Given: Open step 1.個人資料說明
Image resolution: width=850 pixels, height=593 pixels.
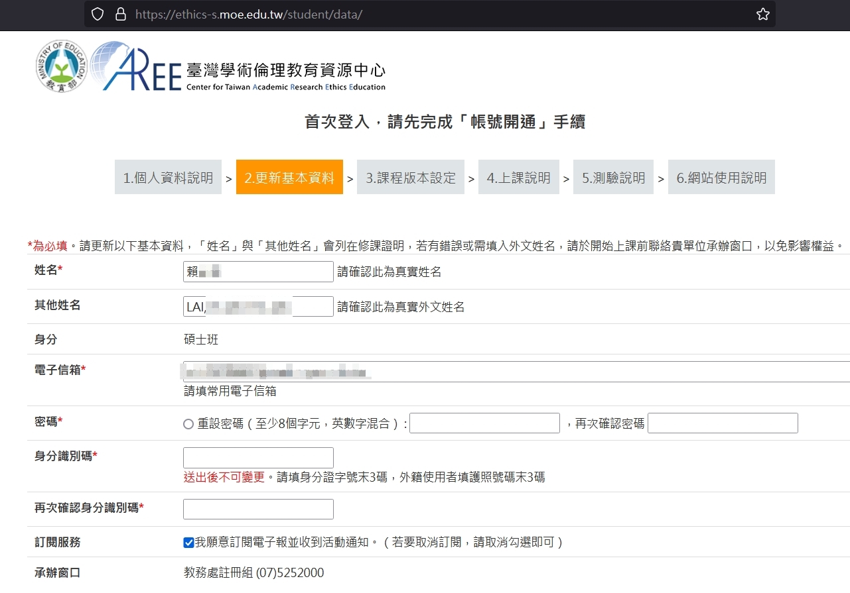Looking at the screenshot, I should coord(168,177).
